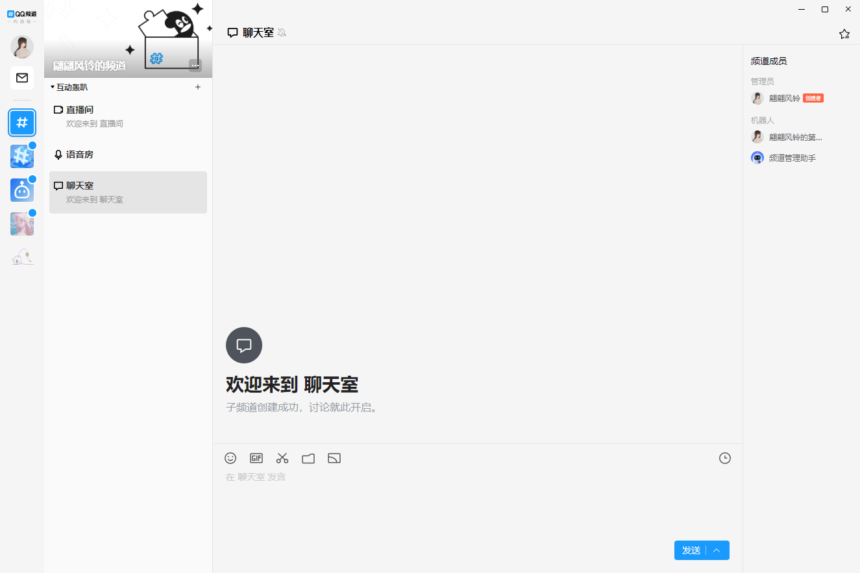Click the 管理员 section label
The image size is (860, 573).
click(x=763, y=81)
